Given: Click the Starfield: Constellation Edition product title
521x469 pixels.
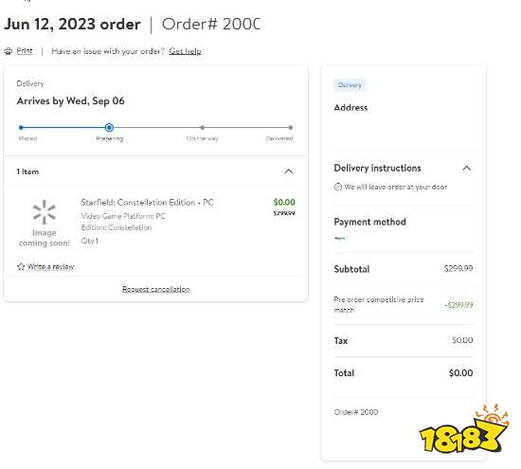Looking at the screenshot, I should coord(147,203).
